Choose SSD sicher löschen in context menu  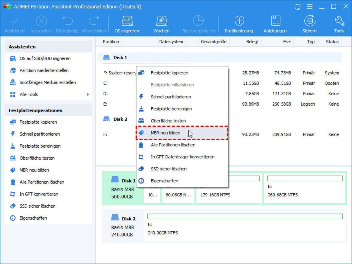click(182, 169)
